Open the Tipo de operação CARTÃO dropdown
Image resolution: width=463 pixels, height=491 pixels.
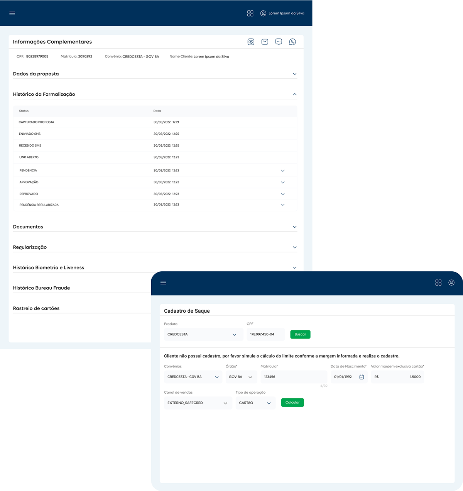(x=255, y=403)
